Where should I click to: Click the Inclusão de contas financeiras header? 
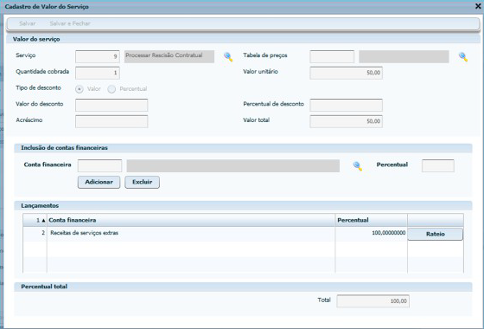pyautogui.click(x=243, y=148)
